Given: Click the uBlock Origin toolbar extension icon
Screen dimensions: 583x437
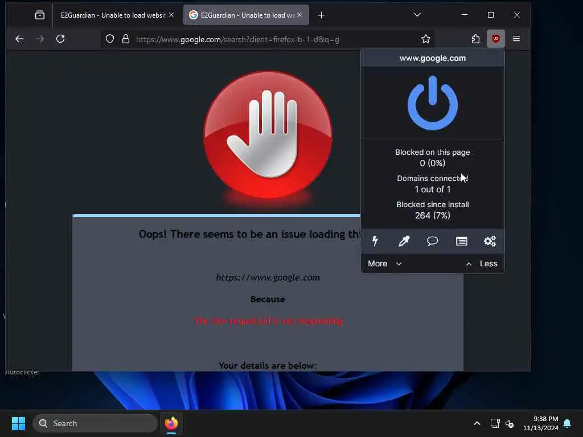Looking at the screenshot, I should coord(496,39).
